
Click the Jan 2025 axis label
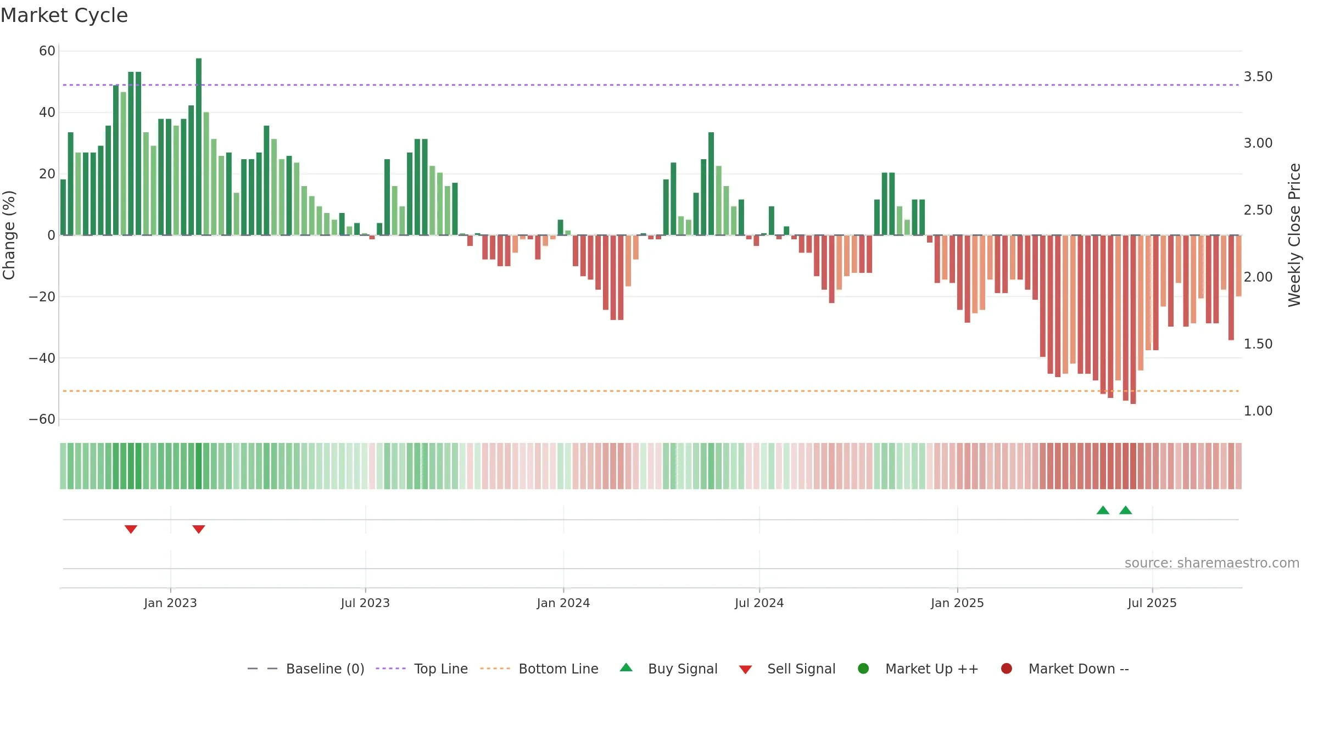957,603
